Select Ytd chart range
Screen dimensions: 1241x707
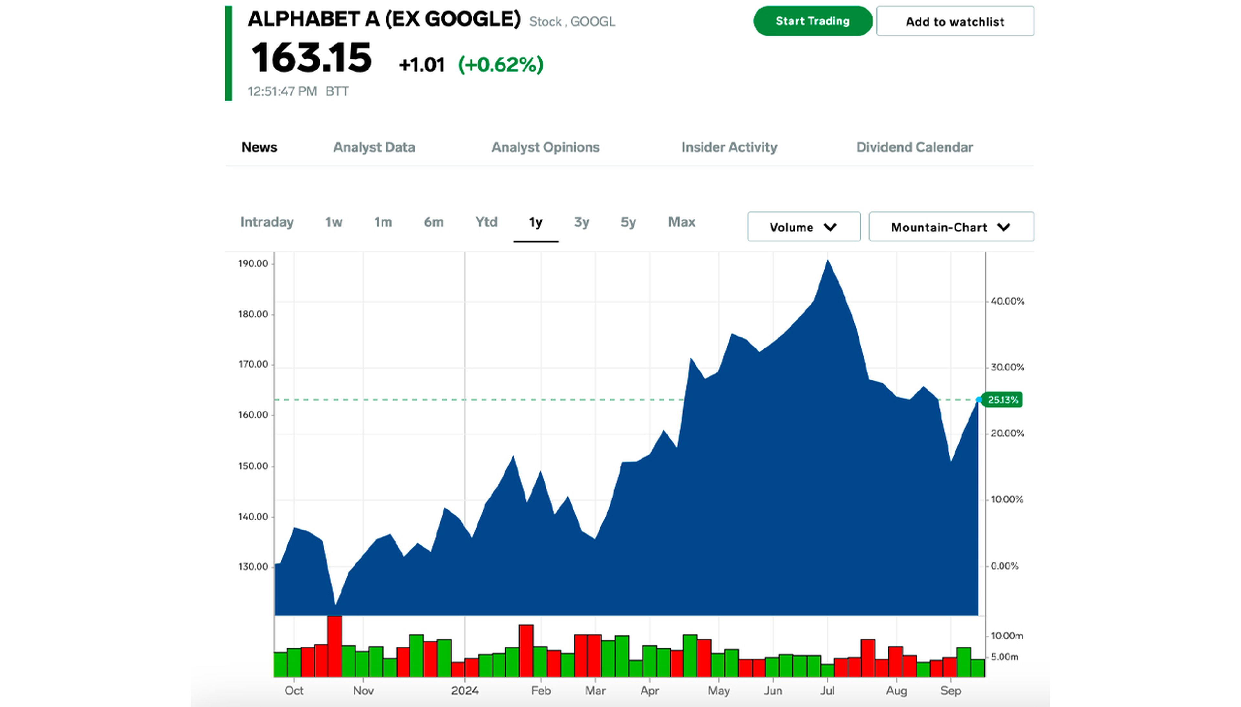[486, 222]
